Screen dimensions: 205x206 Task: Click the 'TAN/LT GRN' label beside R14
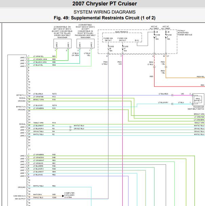tap(38, 123)
